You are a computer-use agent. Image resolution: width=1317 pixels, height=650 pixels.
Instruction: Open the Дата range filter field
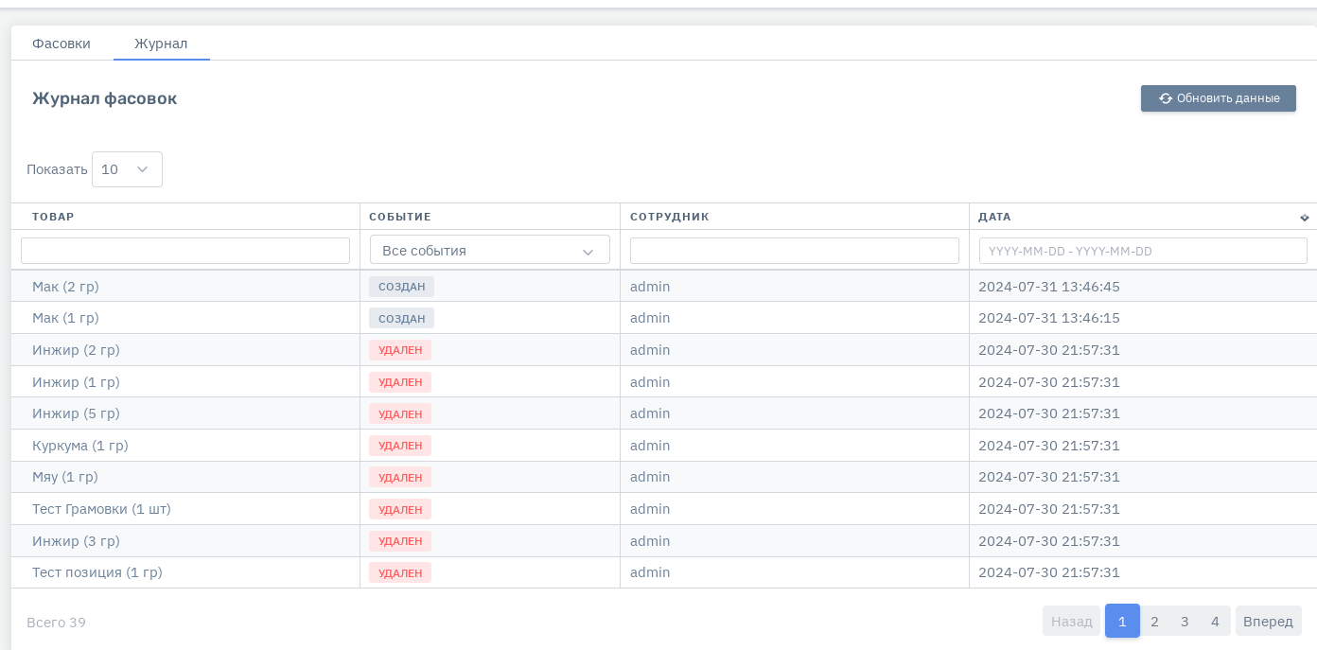click(x=1143, y=251)
